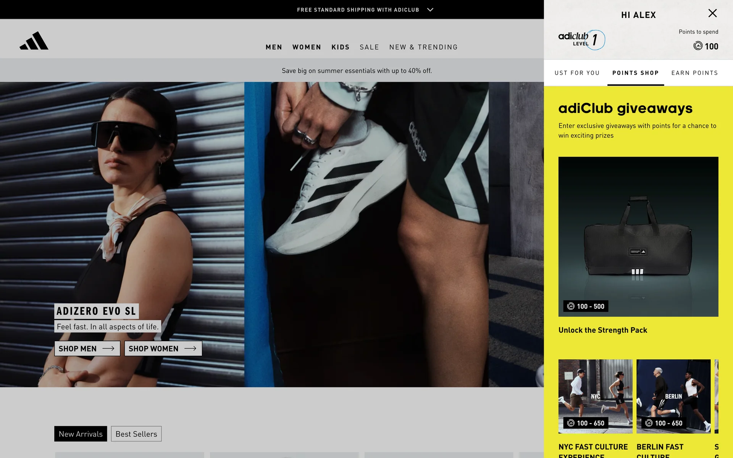This screenshot has height=458, width=733.
Task: Open the MEN navigation menu
Action: (x=274, y=47)
